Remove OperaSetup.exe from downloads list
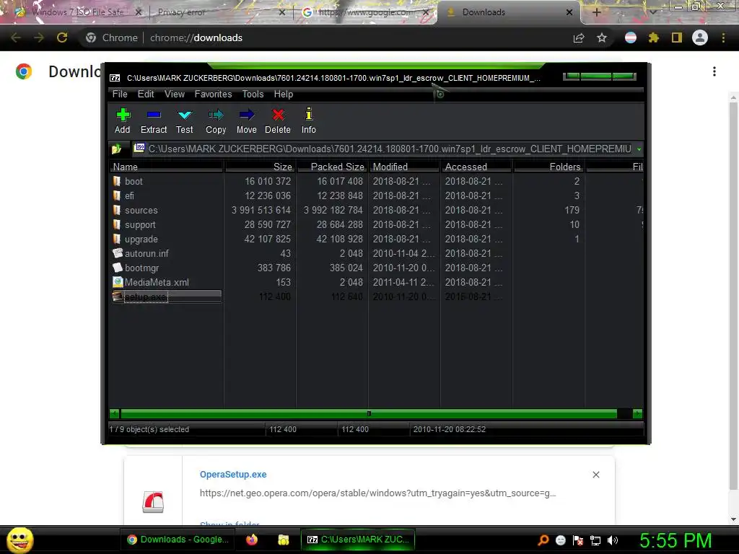Screen dimensions: 739x554 point(595,475)
